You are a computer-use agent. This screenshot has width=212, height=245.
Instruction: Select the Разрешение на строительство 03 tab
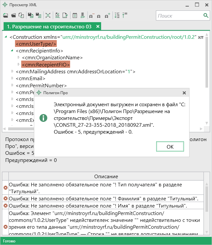coord(49,26)
